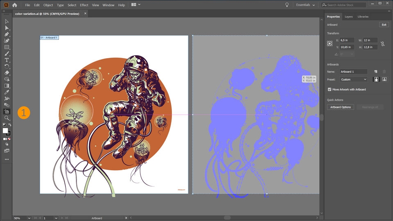Select the Paintbrush tool

click(7, 54)
